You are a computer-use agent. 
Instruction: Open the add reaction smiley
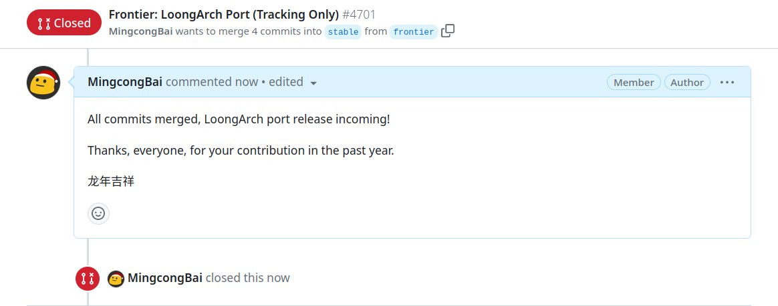click(x=98, y=213)
